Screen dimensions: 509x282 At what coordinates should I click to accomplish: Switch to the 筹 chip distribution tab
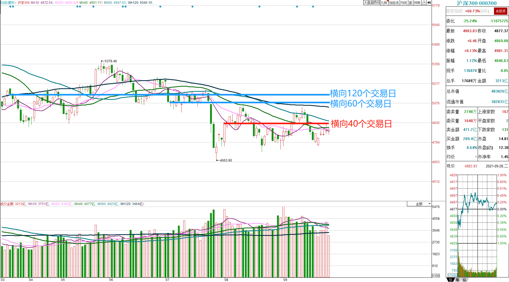click(457, 280)
